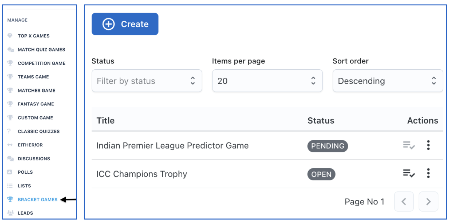Click the PENDING status badge
Viewport: 450px width, 222px height.
(328, 146)
